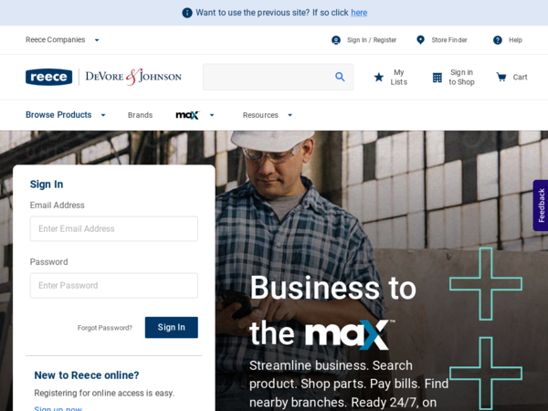Follow the 'here' previous site link
The height and width of the screenshot is (411, 548).
pyautogui.click(x=359, y=13)
